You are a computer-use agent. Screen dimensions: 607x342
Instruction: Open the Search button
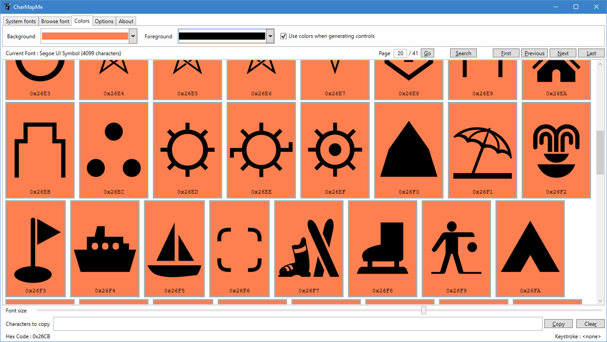click(x=463, y=53)
